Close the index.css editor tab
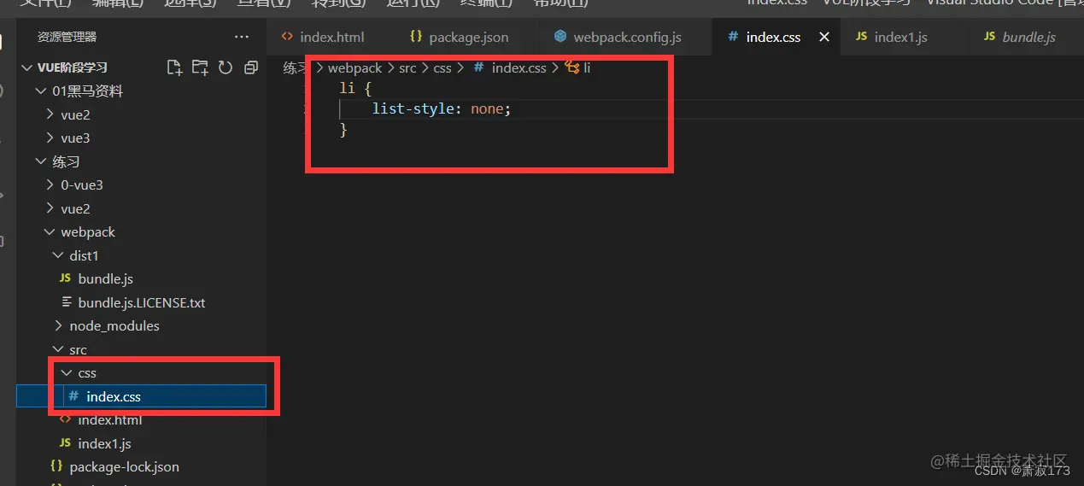This screenshot has width=1084, height=486. [824, 37]
